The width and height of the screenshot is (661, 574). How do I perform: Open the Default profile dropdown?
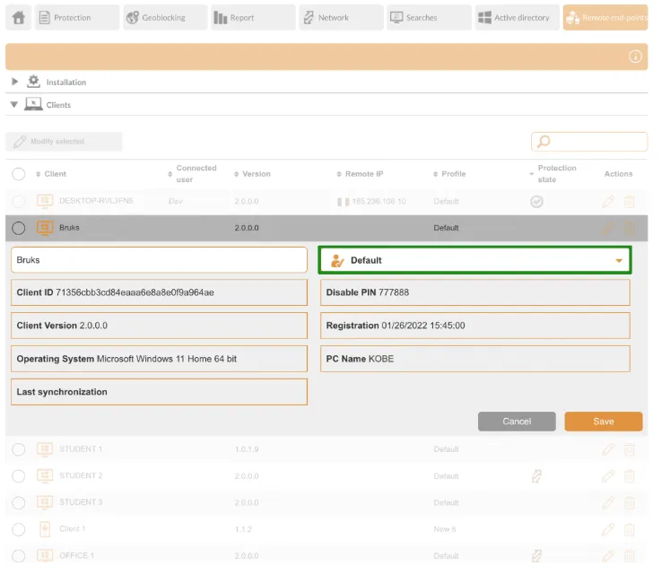(474, 260)
